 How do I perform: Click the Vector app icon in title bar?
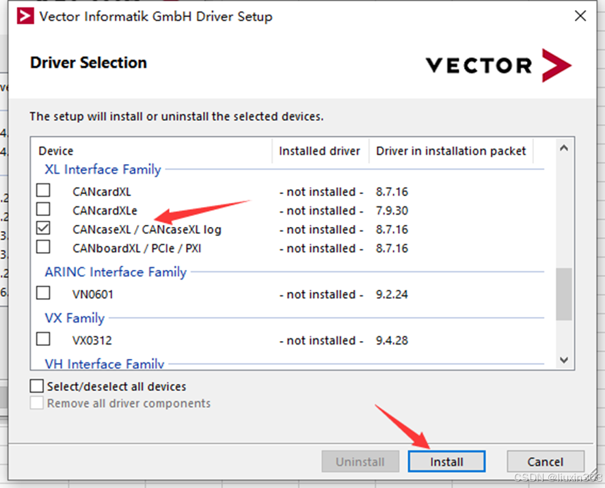pos(25,16)
